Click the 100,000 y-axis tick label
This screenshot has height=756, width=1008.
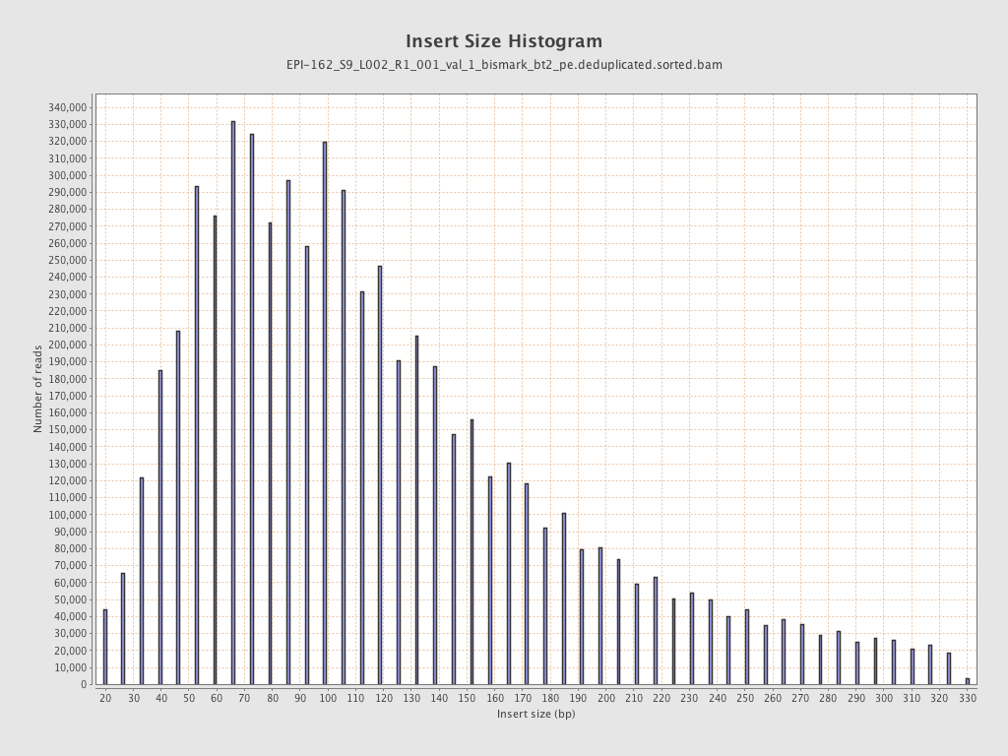click(66, 514)
